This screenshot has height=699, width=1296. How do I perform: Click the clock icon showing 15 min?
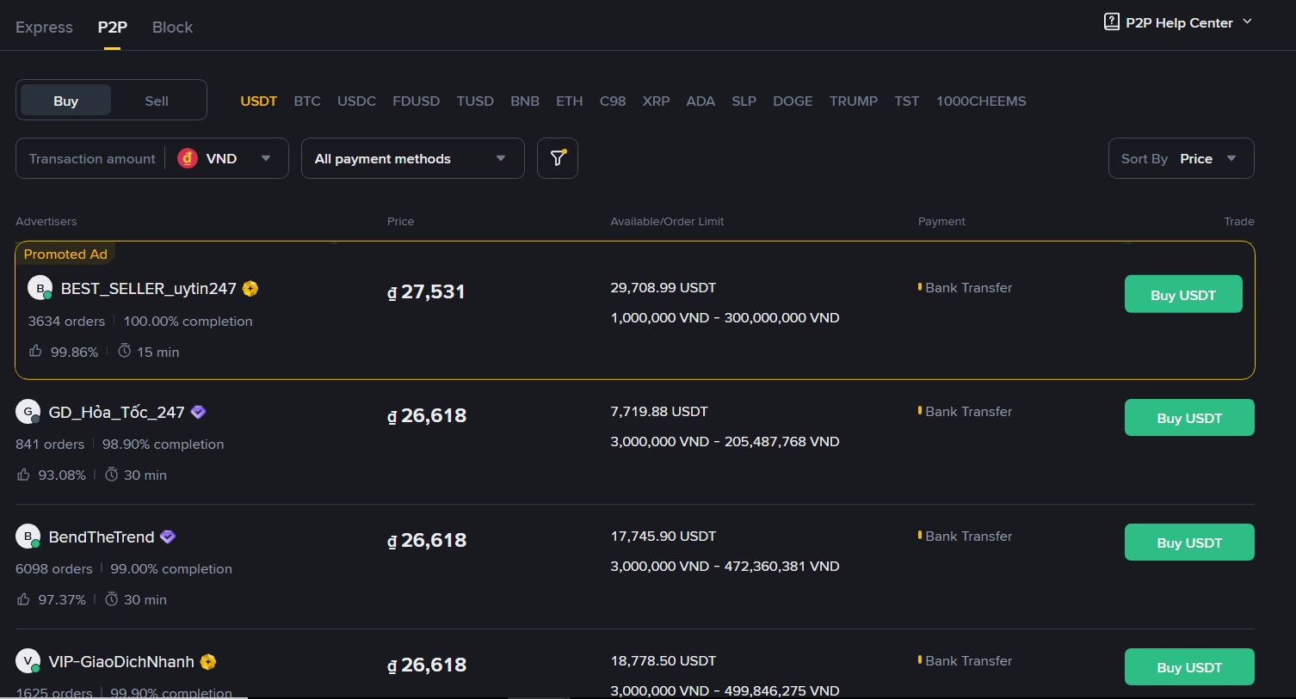tap(124, 351)
